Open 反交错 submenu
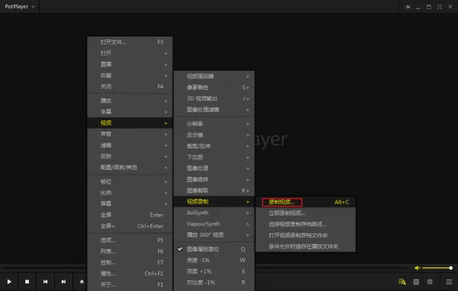The height and width of the screenshot is (291, 458). (214, 135)
